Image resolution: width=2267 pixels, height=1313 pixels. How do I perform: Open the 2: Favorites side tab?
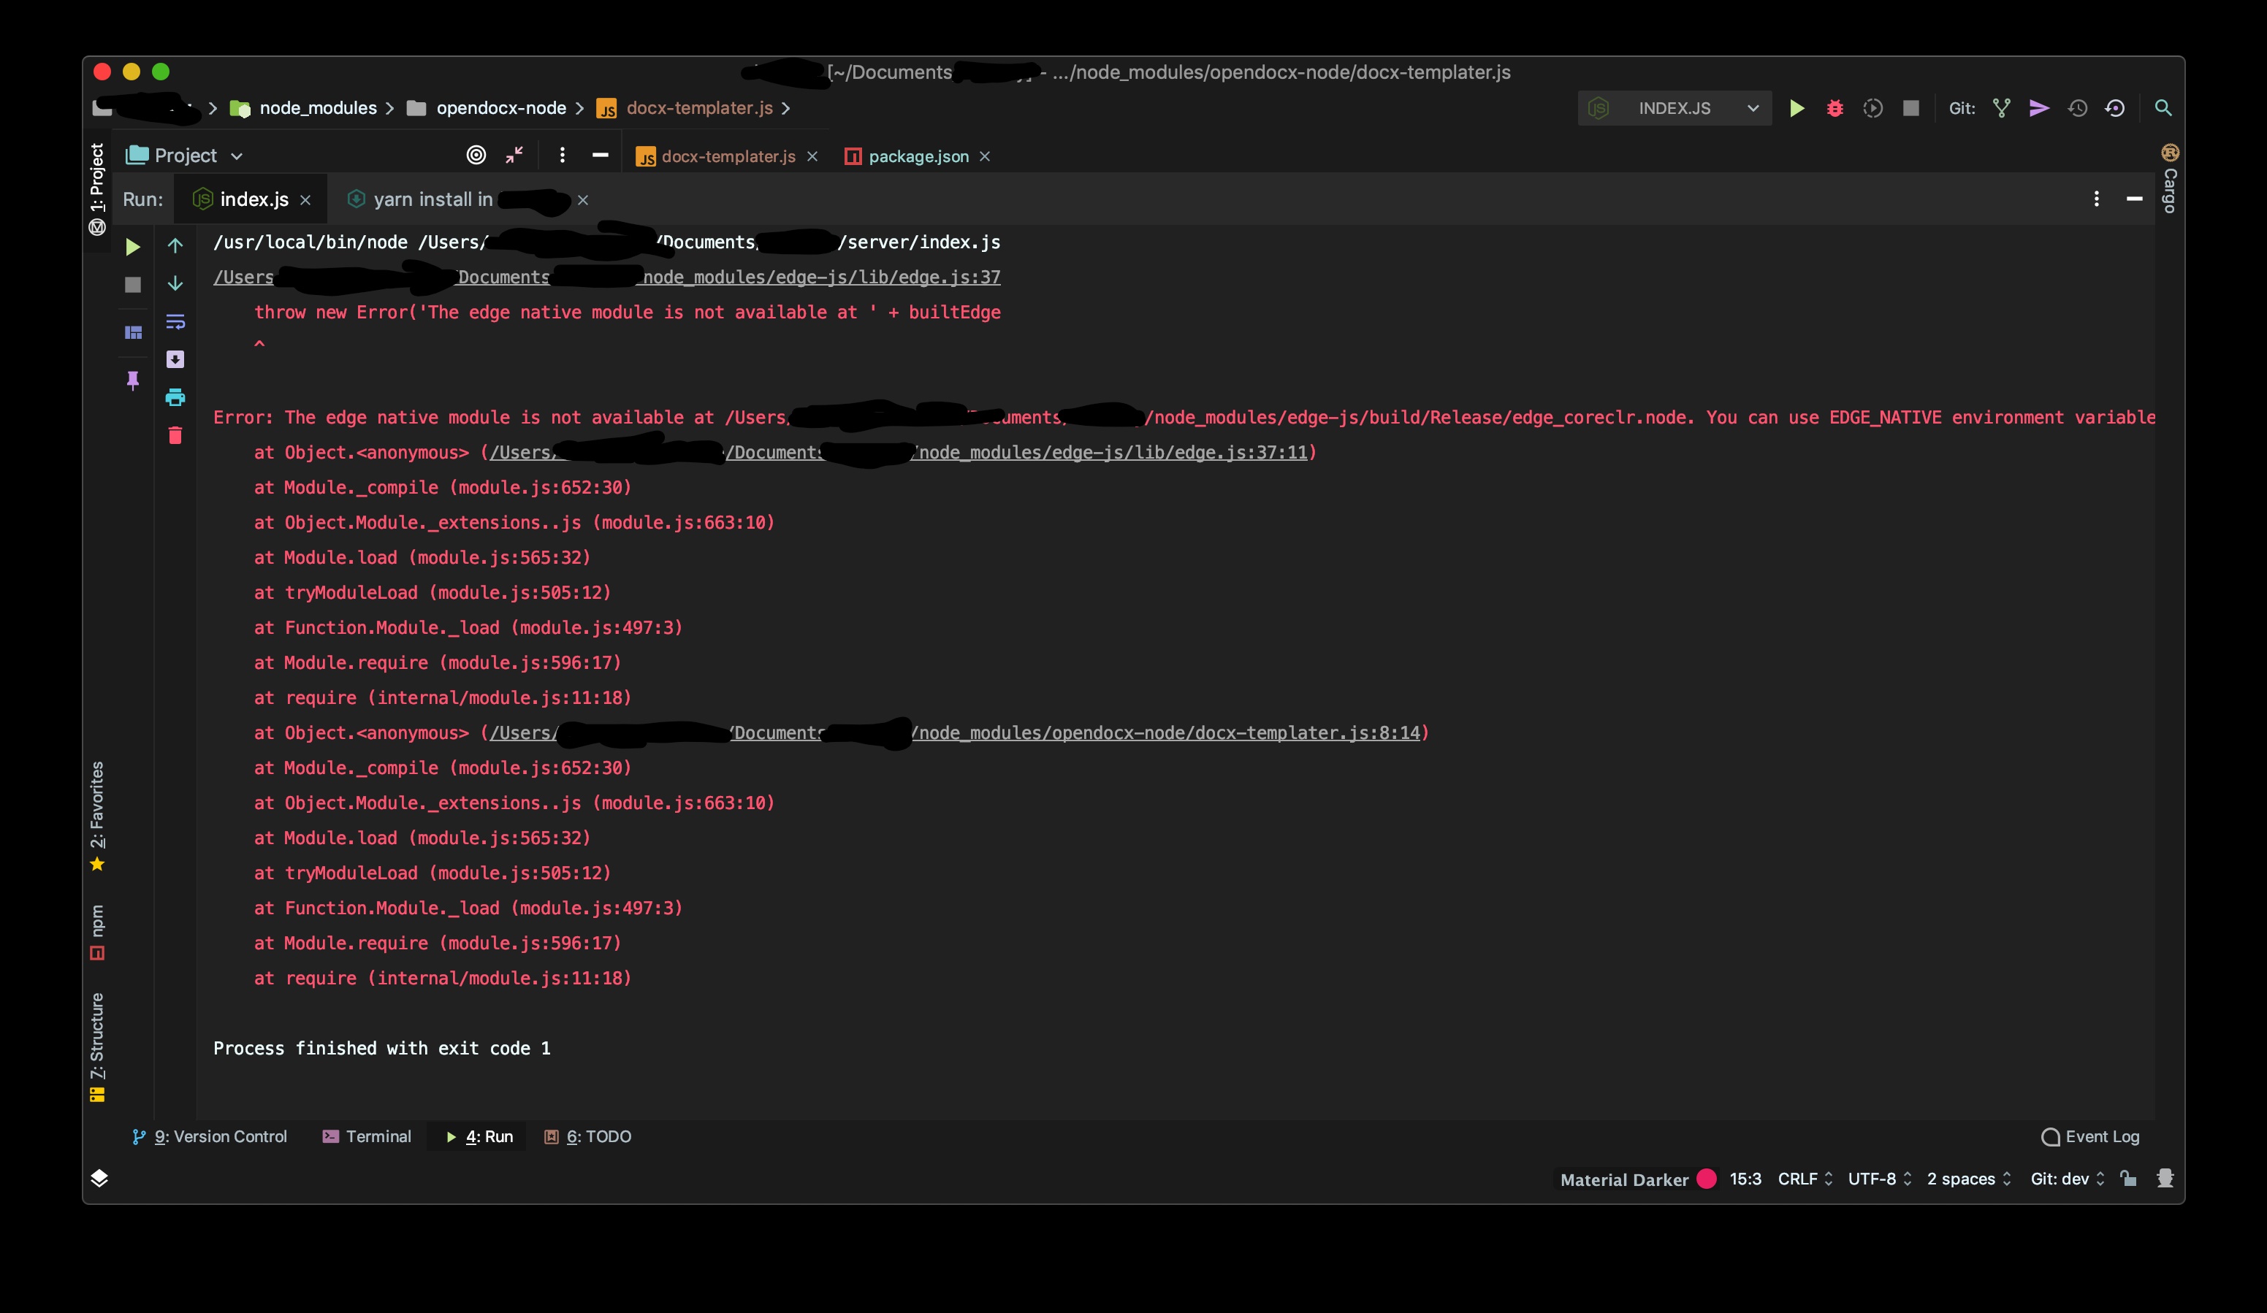pyautogui.click(x=97, y=816)
